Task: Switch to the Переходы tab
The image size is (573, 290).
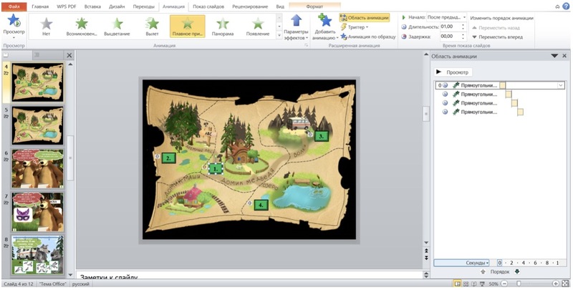Action: tap(144, 6)
